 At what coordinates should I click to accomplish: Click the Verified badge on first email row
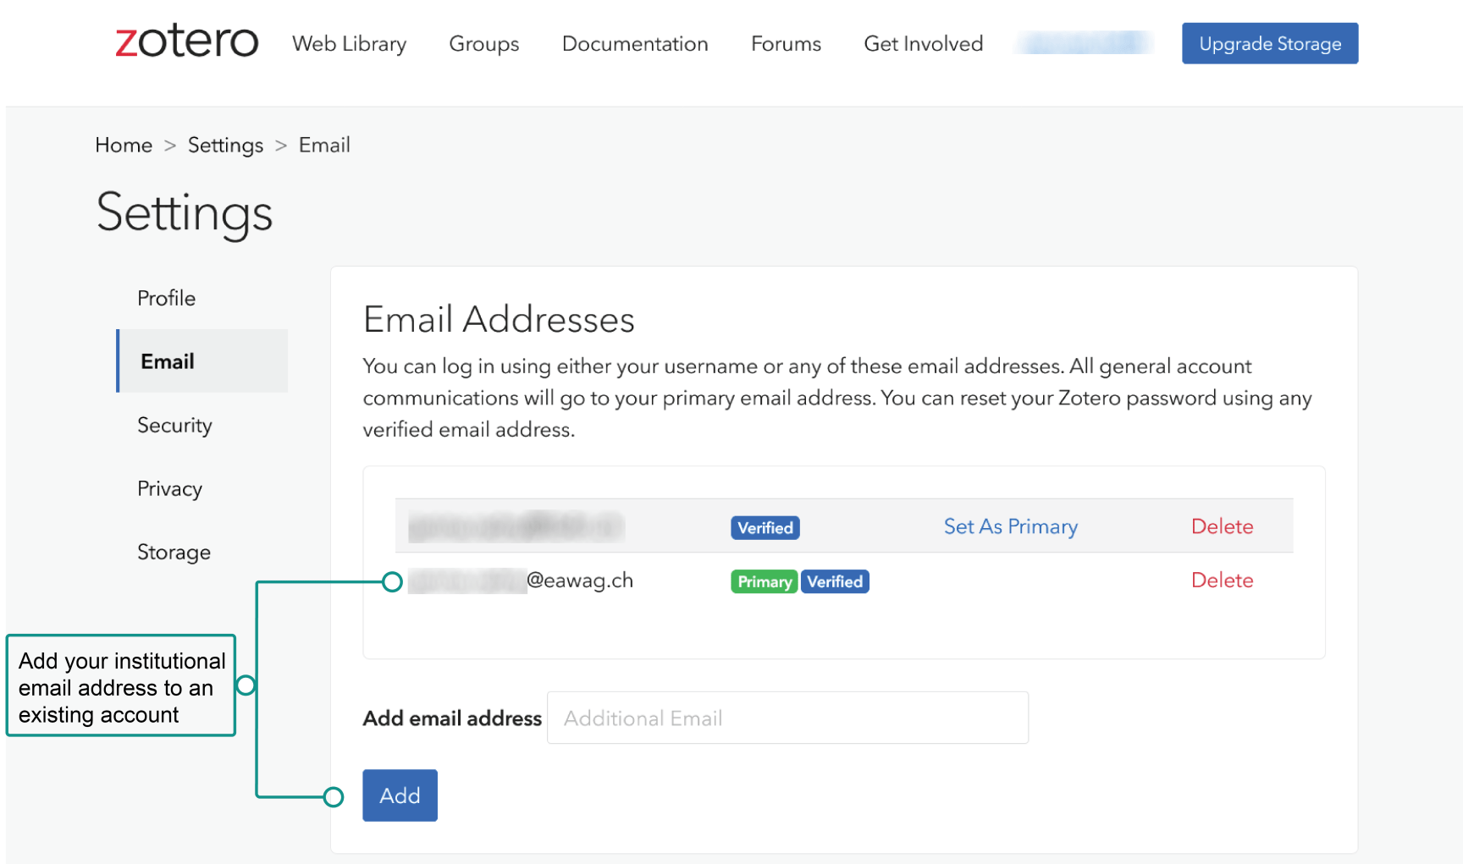765,528
